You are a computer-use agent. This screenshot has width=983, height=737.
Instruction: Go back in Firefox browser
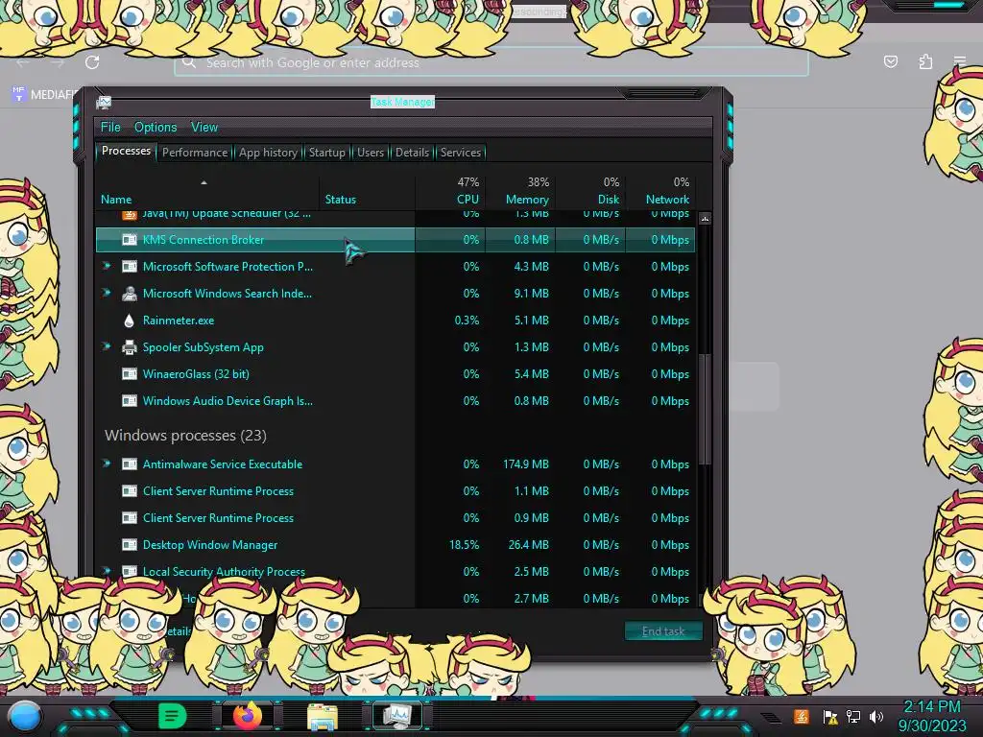(23, 62)
